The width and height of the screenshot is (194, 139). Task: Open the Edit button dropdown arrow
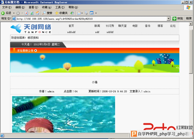[x=96, y=13]
